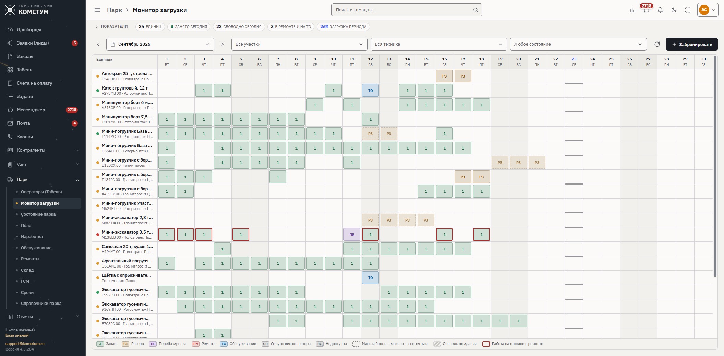This screenshot has height=356, width=724.
Task: Open Состояние парка submenu item
Action: pyautogui.click(x=47, y=214)
